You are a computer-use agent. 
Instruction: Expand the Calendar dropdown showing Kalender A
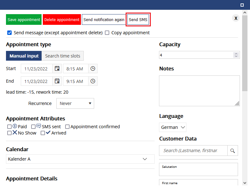click(x=80, y=159)
